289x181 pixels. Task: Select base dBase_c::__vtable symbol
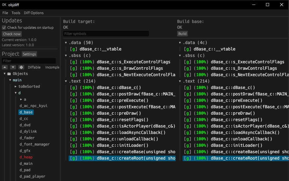click(x=210, y=49)
